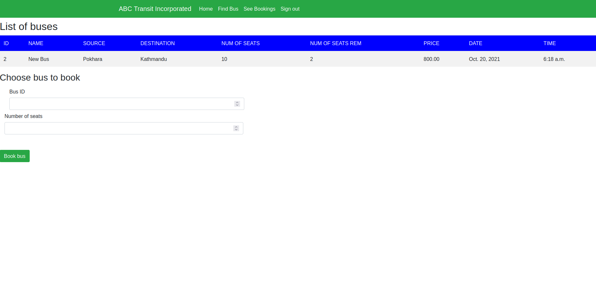Screen dimensions: 596x302
Task: Click the Number of seats stepper down arrow
Action: point(236,130)
